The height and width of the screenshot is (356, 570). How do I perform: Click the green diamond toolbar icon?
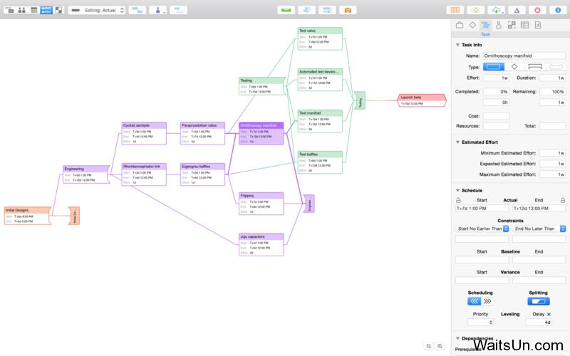coord(475,10)
